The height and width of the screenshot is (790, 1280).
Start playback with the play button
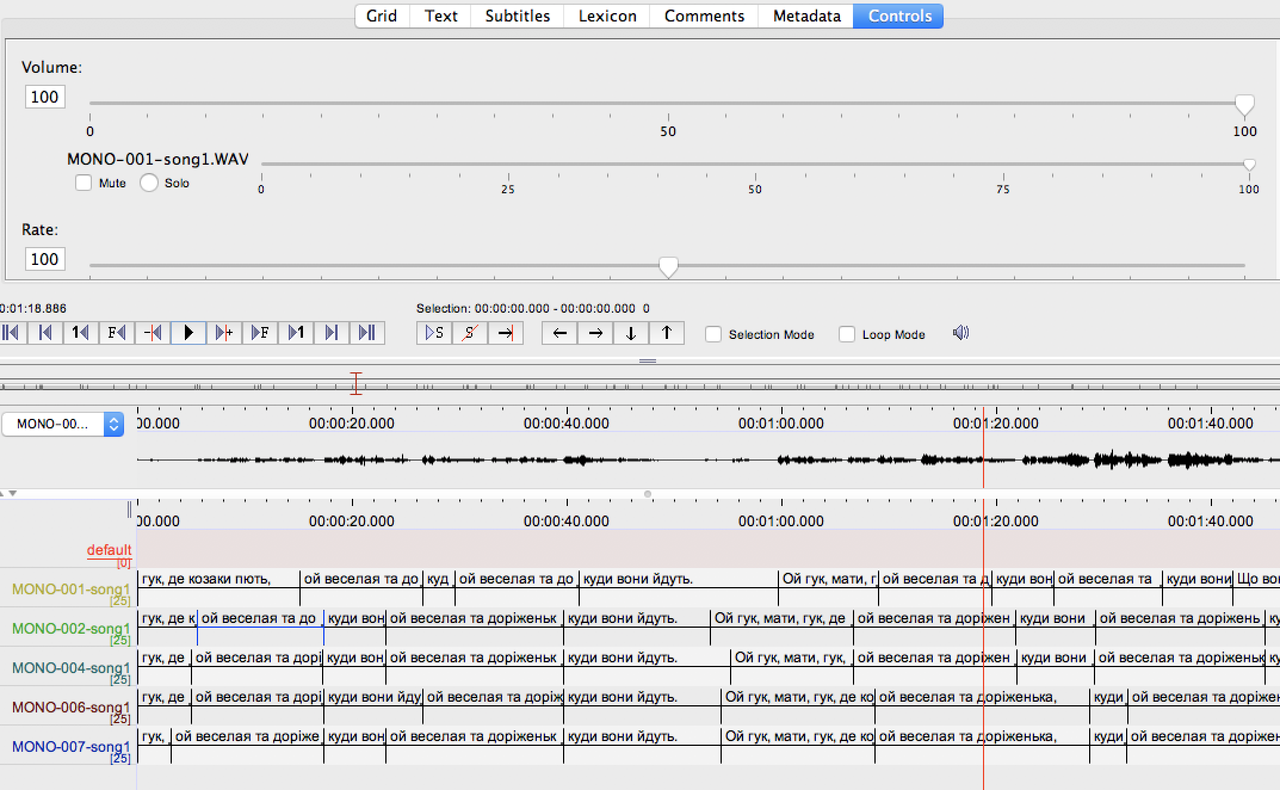click(x=188, y=333)
